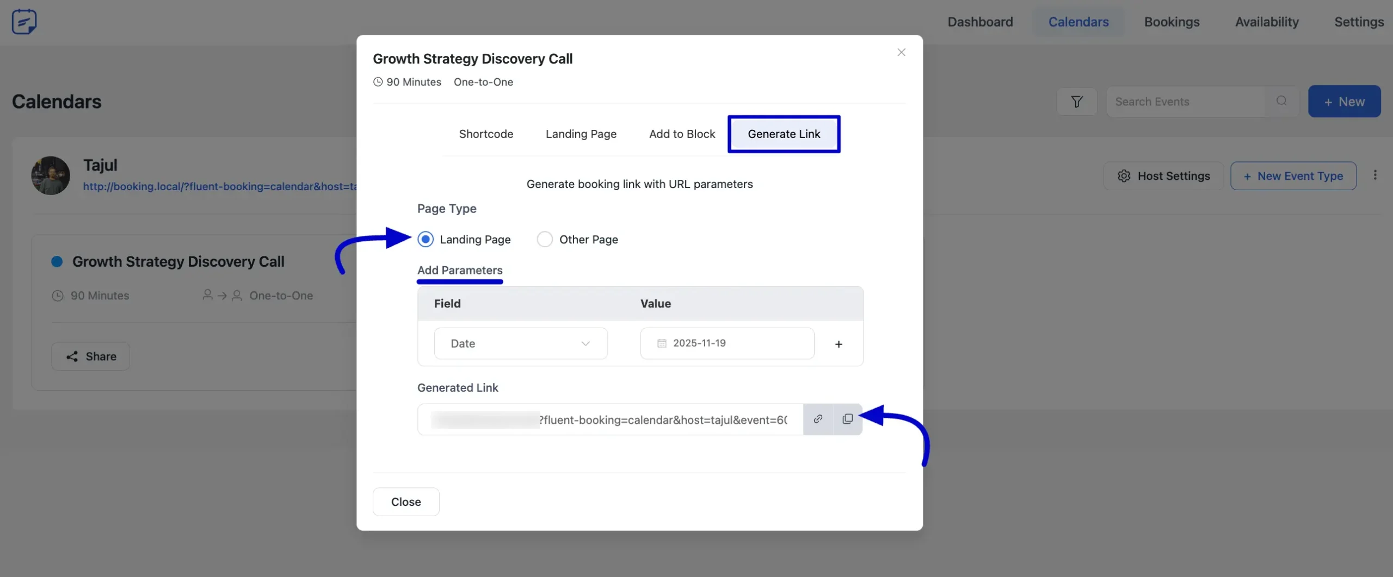Click the filter funnel icon

point(1076,102)
